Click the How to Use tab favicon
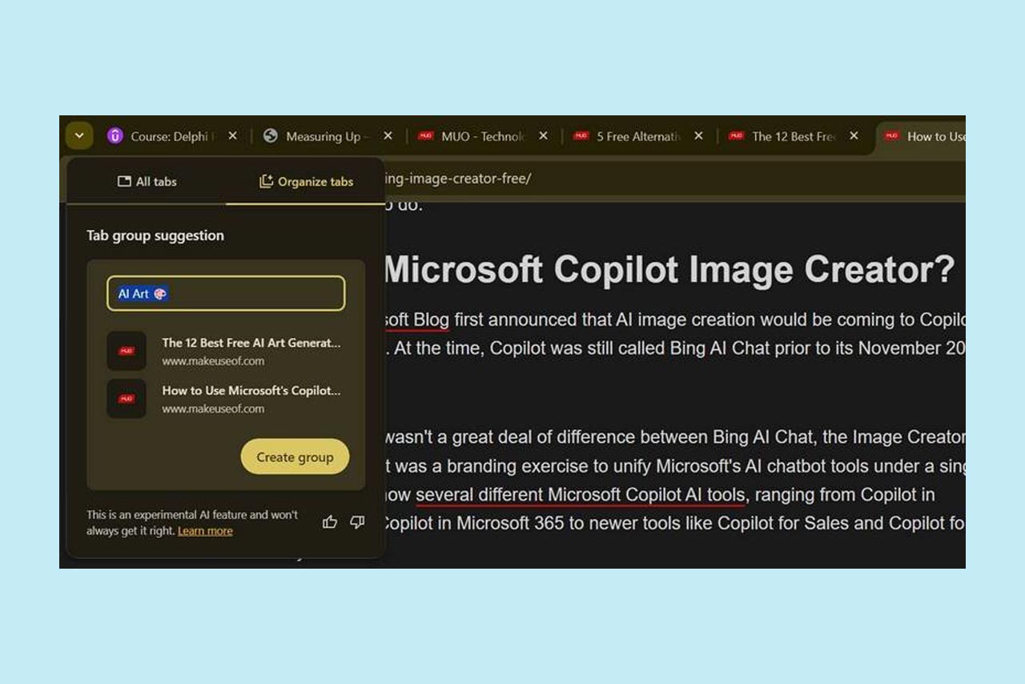 coord(892,136)
